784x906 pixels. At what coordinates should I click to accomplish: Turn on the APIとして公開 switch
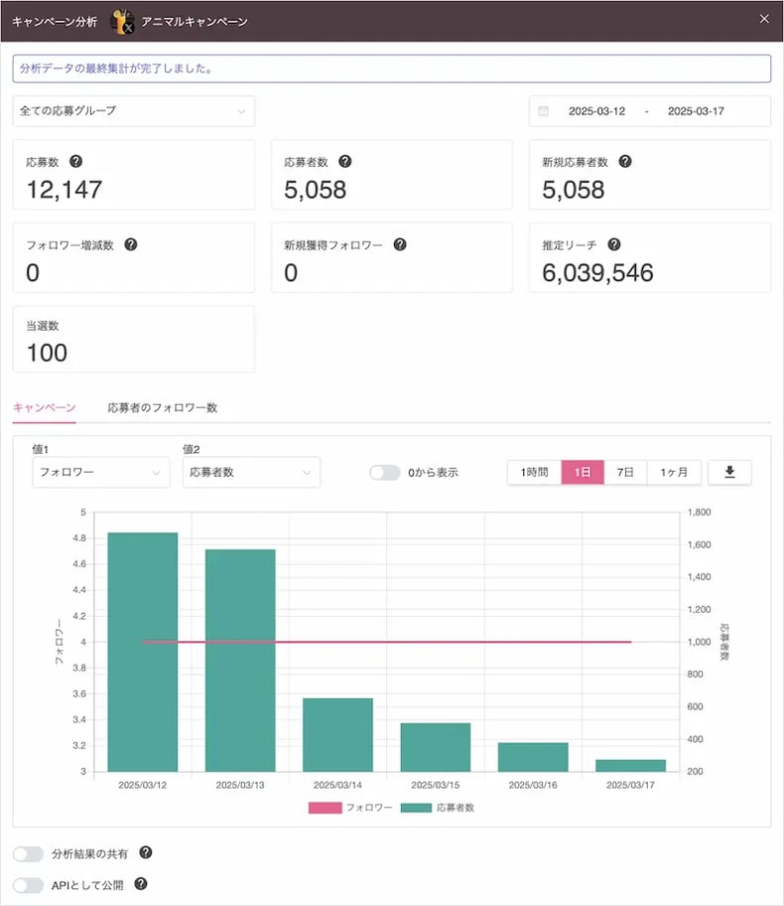(x=29, y=884)
